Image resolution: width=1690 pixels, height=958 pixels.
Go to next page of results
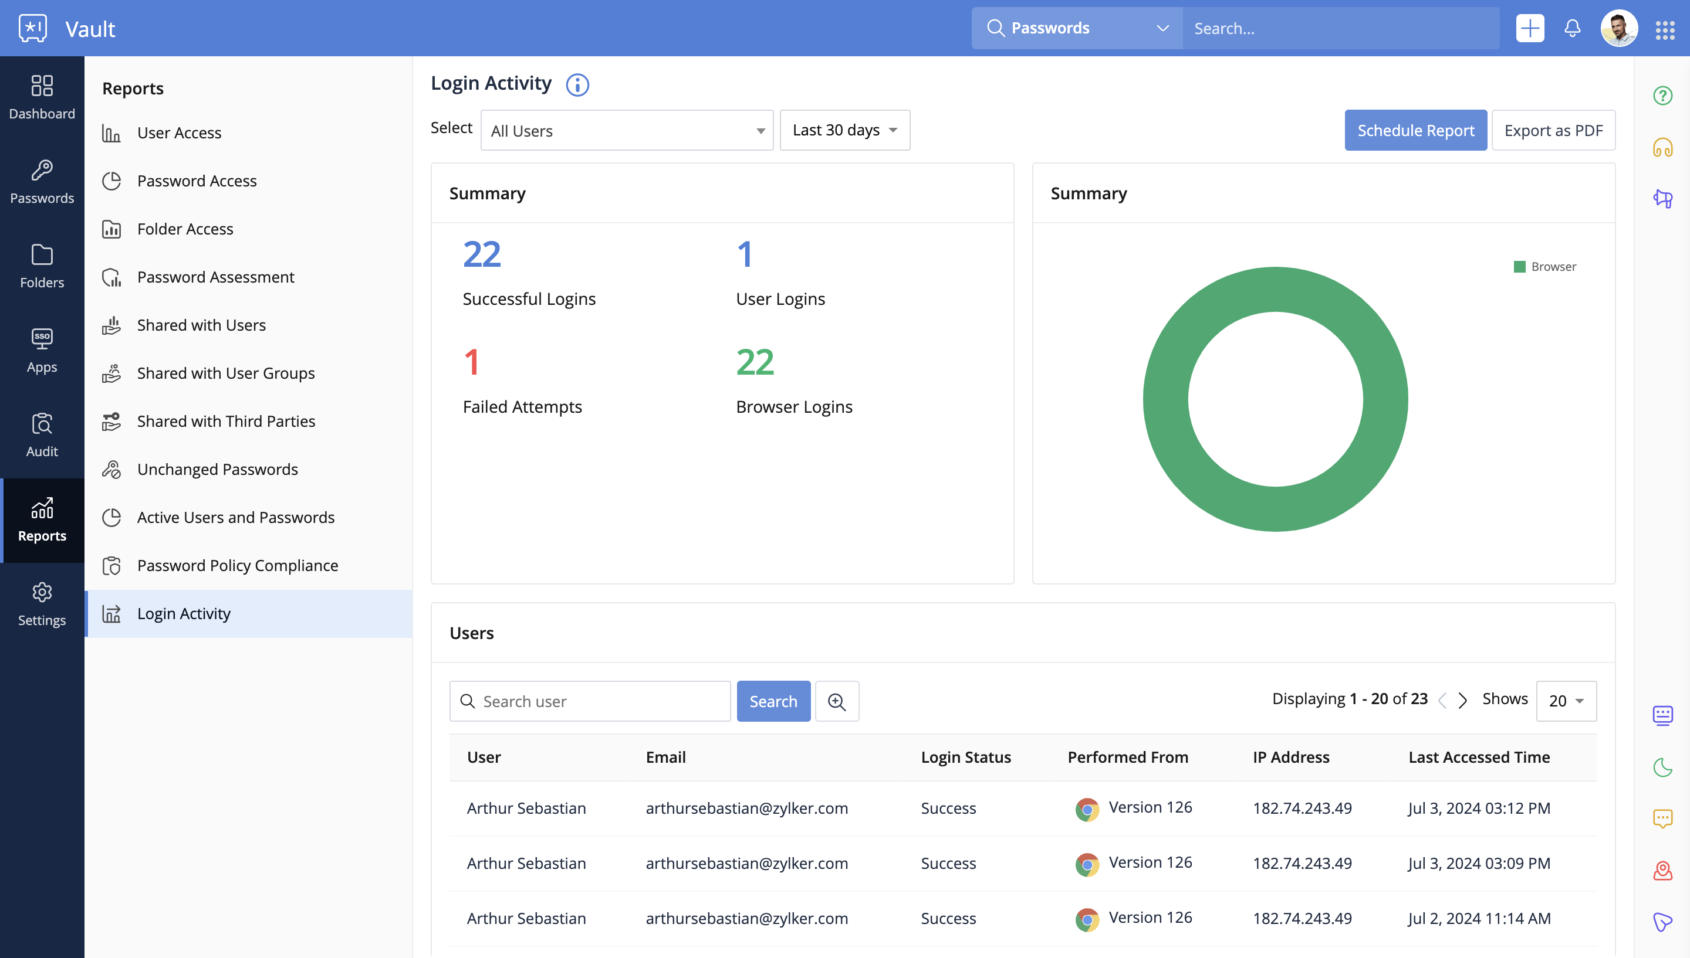(x=1463, y=700)
